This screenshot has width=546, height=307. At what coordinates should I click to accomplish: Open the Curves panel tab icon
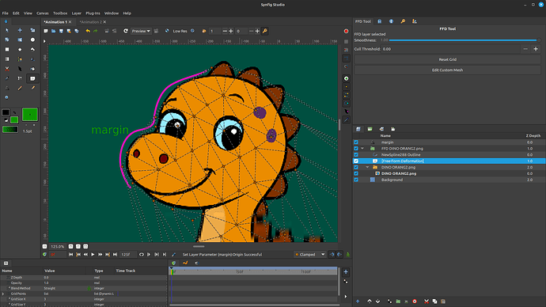tap(185, 263)
